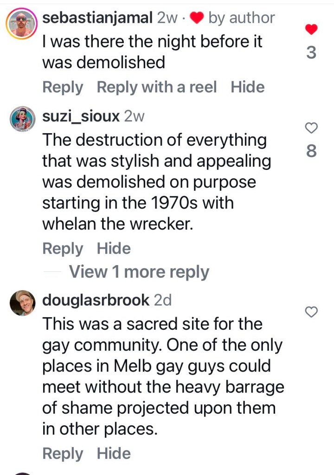Hide sebastianjamal's comment
The image size is (334, 475).
(247, 87)
